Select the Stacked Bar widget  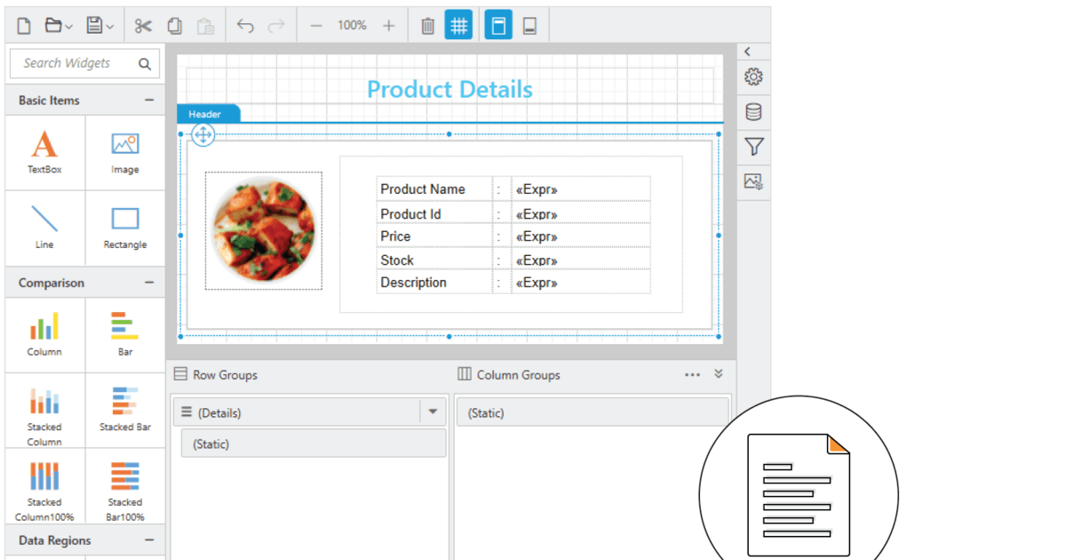click(x=125, y=410)
